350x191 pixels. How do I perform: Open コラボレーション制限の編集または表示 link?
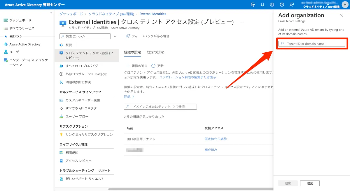[188, 77]
